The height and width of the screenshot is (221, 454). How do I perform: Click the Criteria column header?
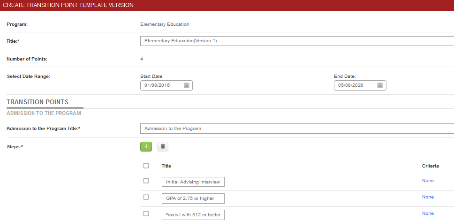click(x=430, y=166)
